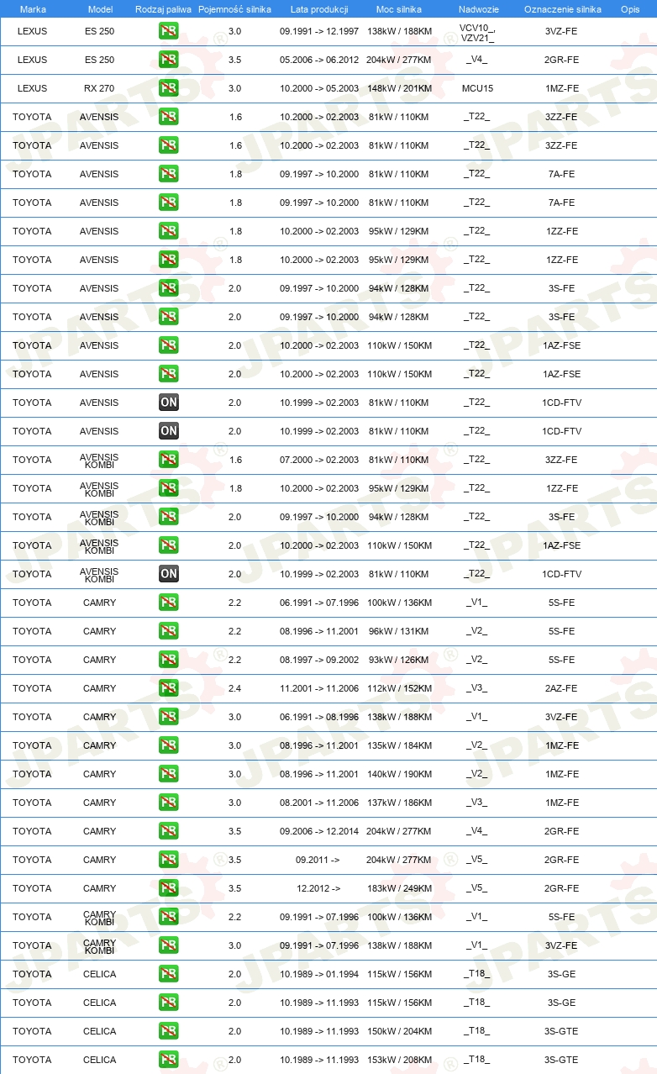The width and height of the screenshot is (657, 1074).
Task: Select the 12.2012 -> production years cell
Action: (318, 888)
